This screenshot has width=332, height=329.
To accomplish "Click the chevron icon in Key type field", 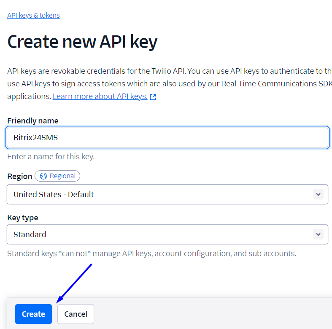I will (x=318, y=234).
